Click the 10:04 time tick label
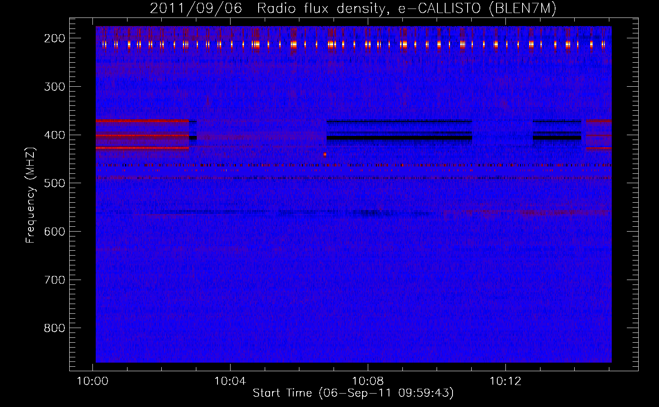Image resolution: width=659 pixels, height=407 pixels. pyautogui.click(x=230, y=381)
